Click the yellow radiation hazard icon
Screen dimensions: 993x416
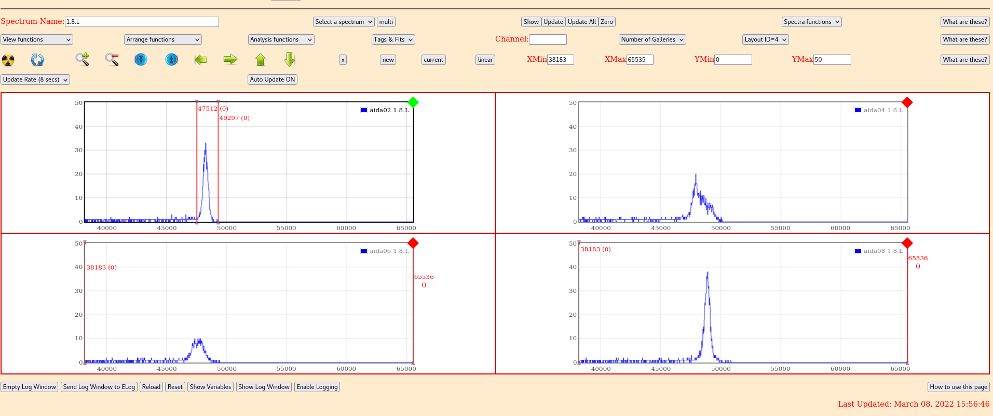point(8,60)
